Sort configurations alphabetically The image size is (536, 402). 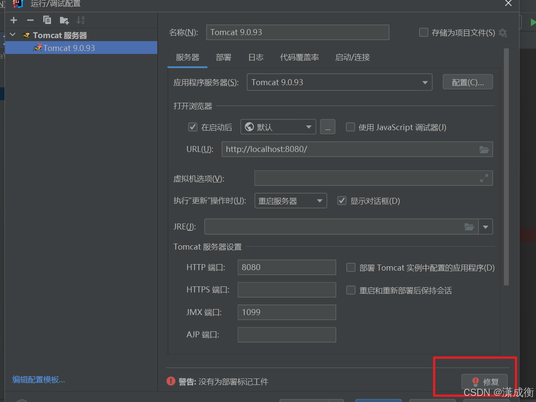(81, 20)
